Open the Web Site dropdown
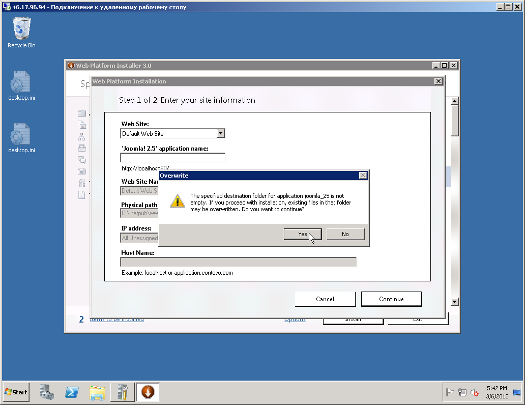Viewport: 525px width, 405px height. (220, 134)
